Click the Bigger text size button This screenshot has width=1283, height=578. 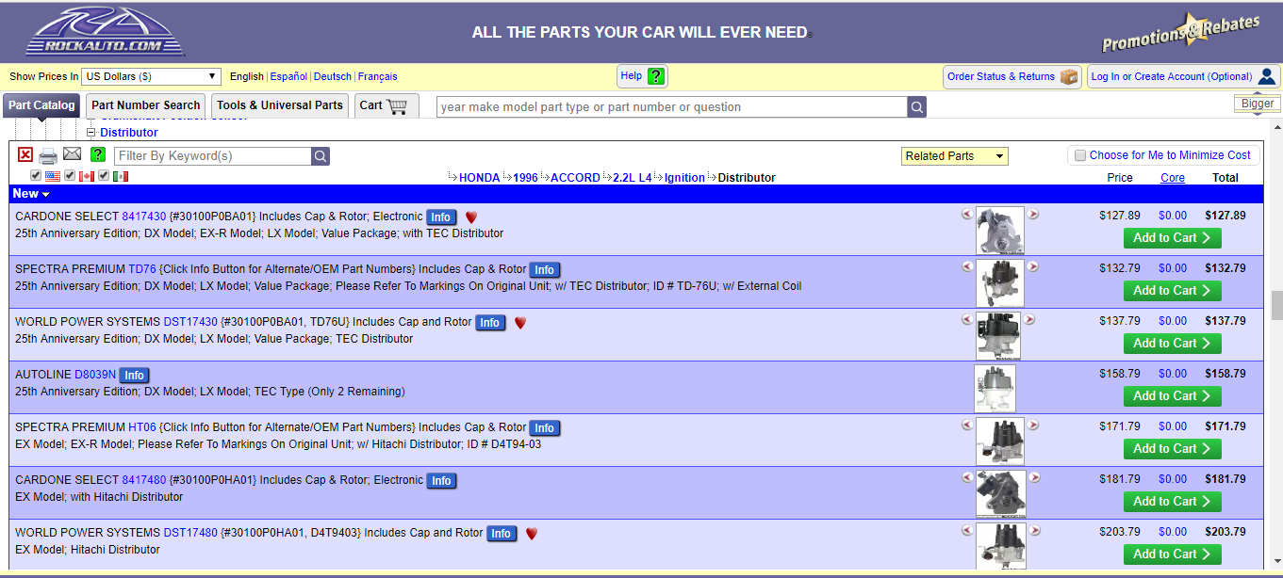pos(1258,104)
